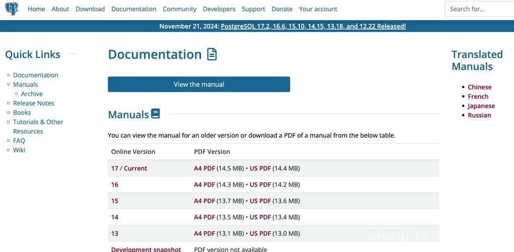Open online version 15 manual
Viewport: 514px width, 252px height.
coord(114,201)
